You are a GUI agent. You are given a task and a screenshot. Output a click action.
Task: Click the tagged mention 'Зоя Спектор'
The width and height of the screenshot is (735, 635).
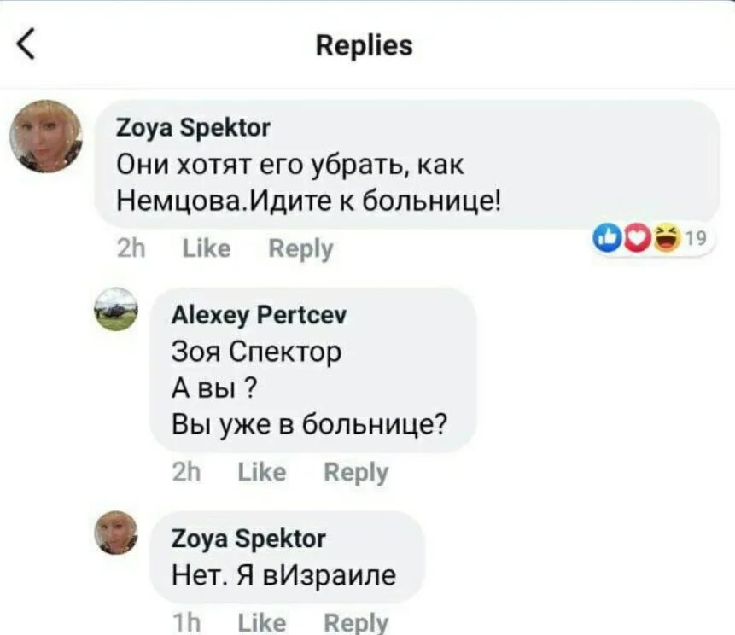pyautogui.click(x=256, y=352)
